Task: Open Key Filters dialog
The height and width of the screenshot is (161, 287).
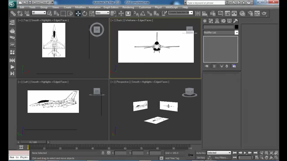Action: [x=222, y=157]
